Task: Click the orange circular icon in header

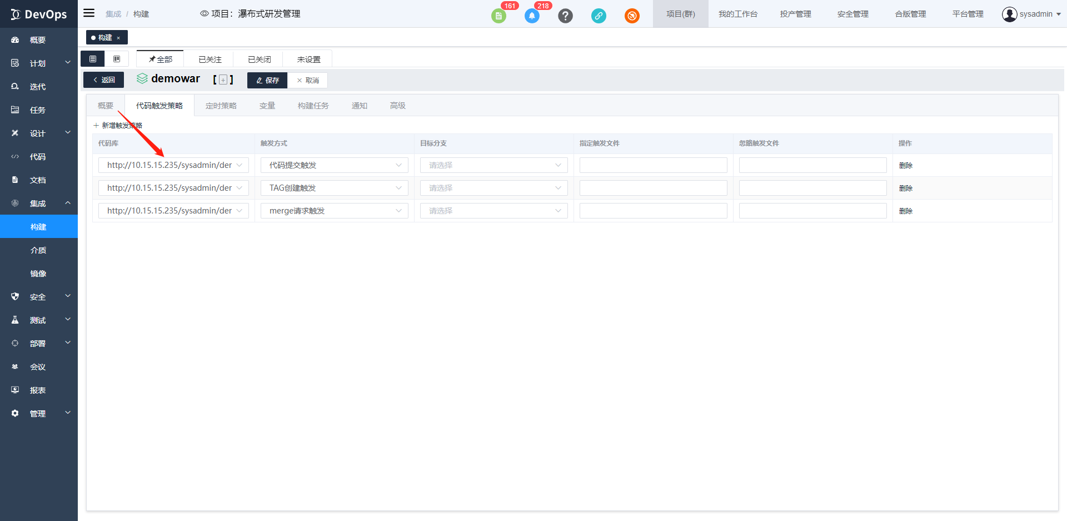Action: coord(632,16)
